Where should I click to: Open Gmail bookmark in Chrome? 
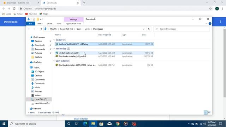pyautogui.click(x=18, y=14)
